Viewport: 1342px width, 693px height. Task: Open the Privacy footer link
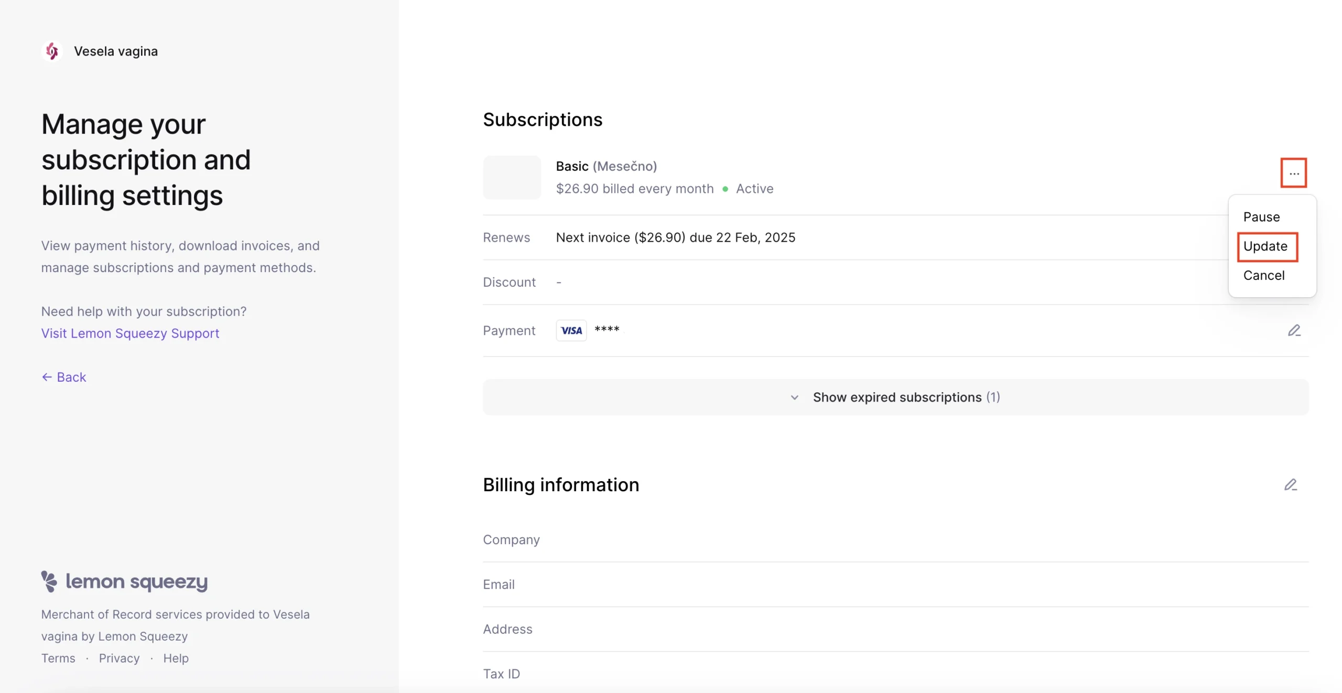[119, 658]
